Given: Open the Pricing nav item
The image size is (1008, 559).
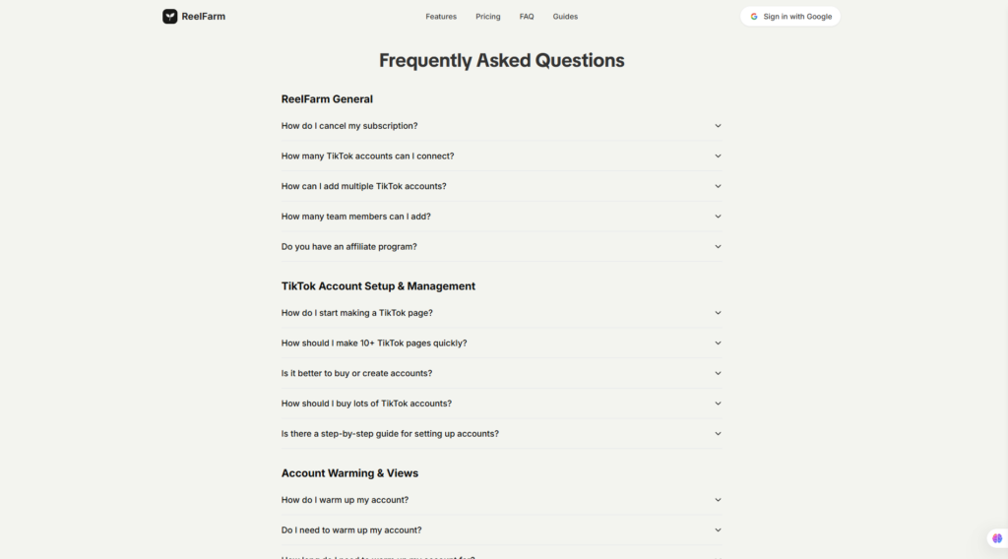Looking at the screenshot, I should click(488, 17).
